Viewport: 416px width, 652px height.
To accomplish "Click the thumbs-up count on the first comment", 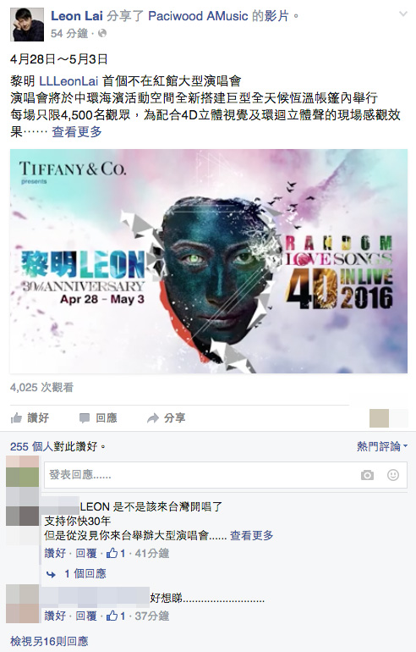I will pos(116,553).
